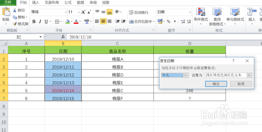
Task: Click 确定 in the dialog
Action: [216, 84]
